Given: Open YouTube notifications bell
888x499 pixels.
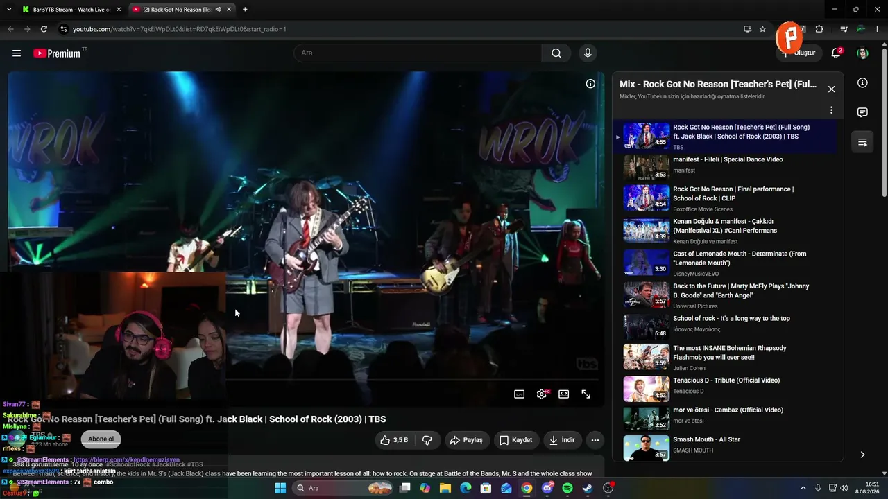Looking at the screenshot, I should (x=836, y=53).
